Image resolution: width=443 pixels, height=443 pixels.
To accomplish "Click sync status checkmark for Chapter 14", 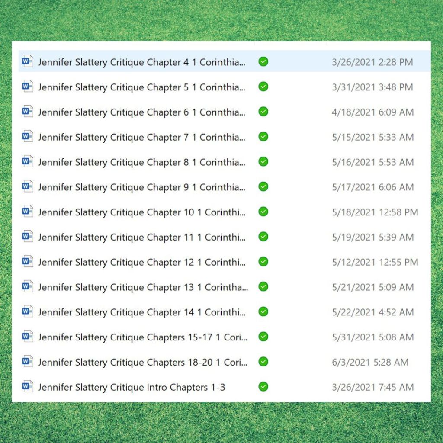I will coord(263,311).
